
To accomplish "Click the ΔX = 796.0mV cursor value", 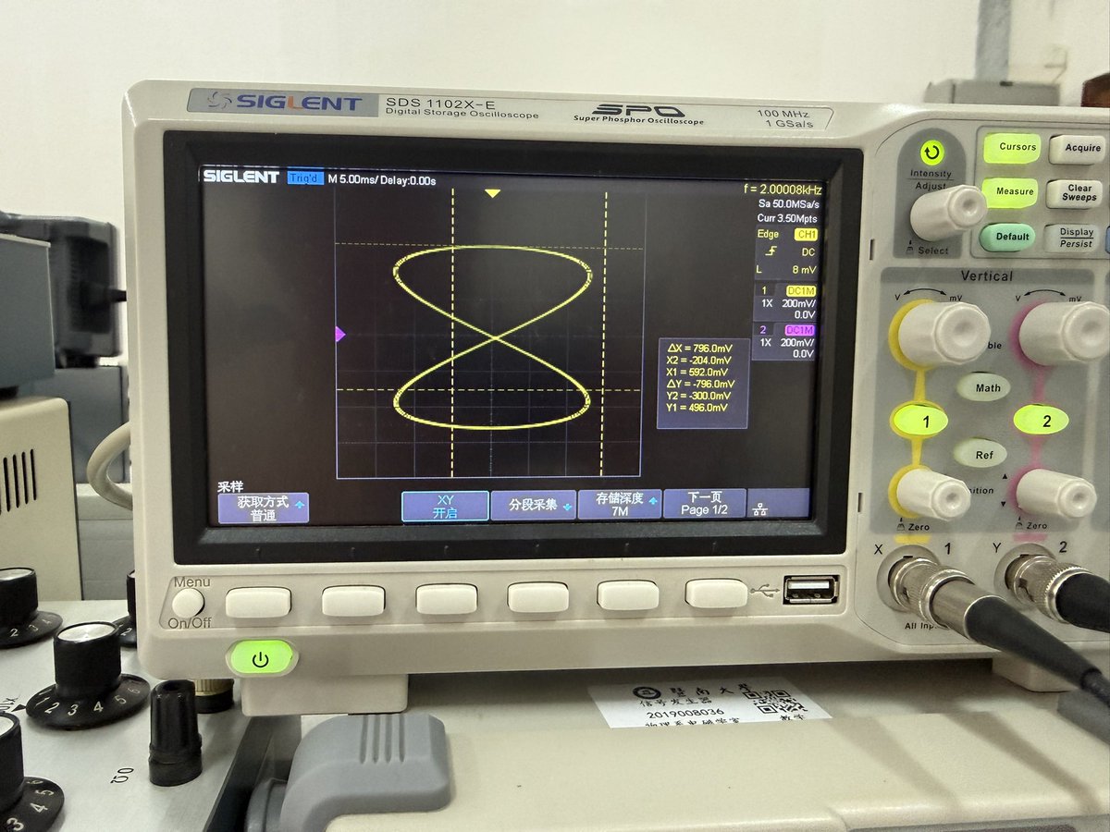I will [699, 349].
